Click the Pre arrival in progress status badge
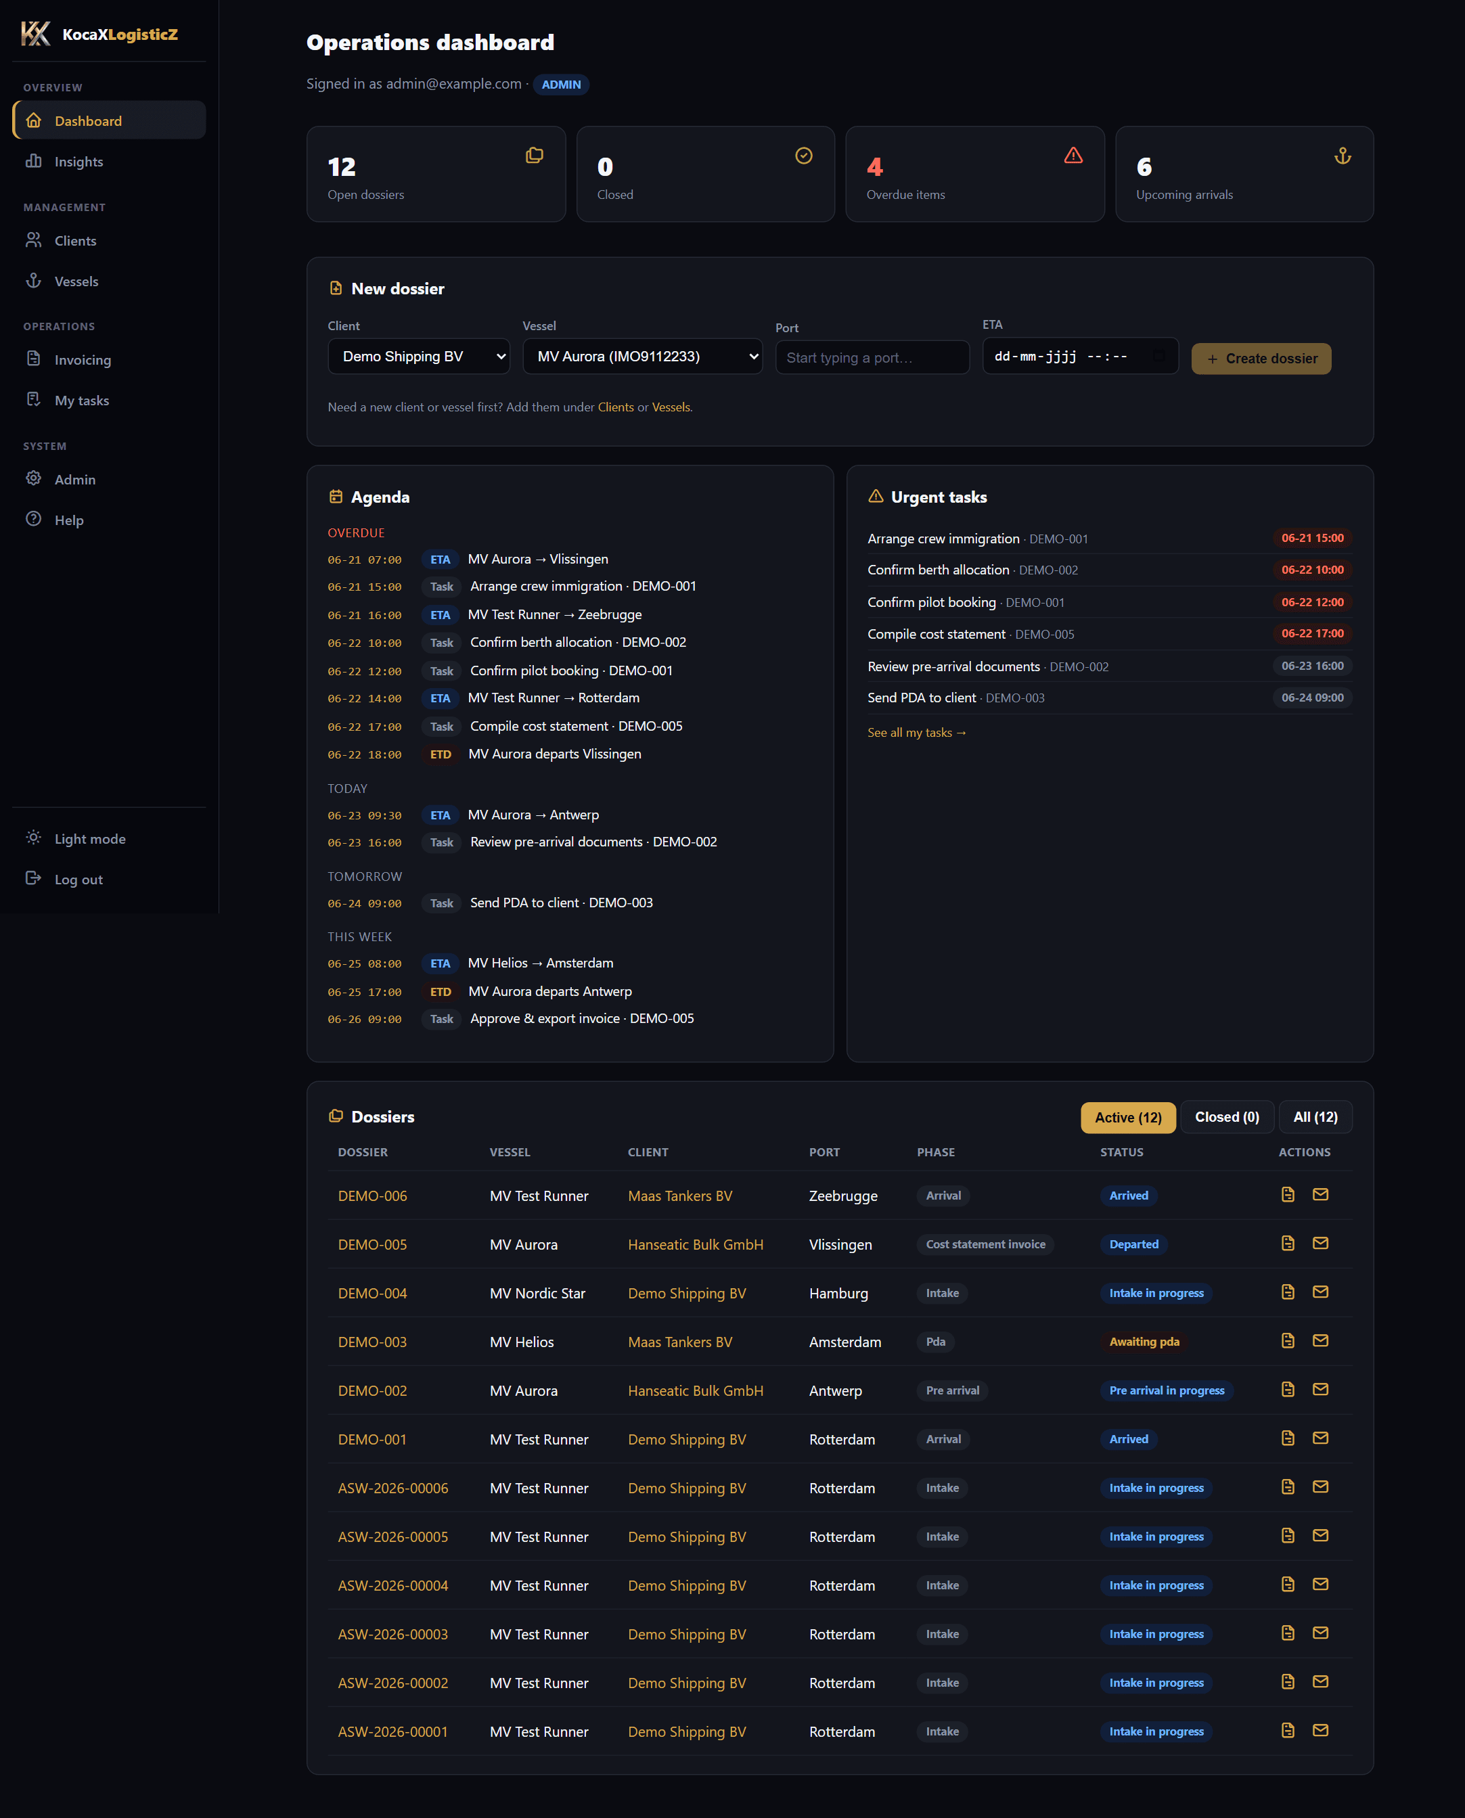The image size is (1465, 1818). pyautogui.click(x=1167, y=1390)
